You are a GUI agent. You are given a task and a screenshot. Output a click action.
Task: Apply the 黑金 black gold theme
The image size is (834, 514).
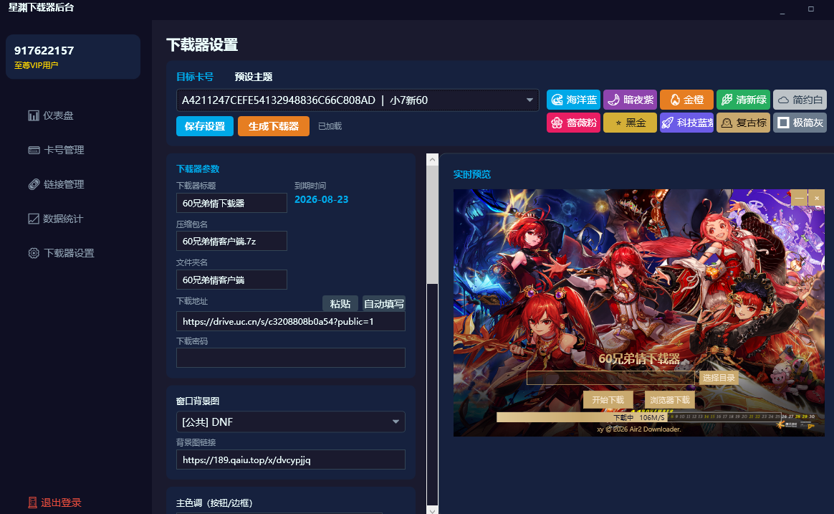[x=631, y=123]
